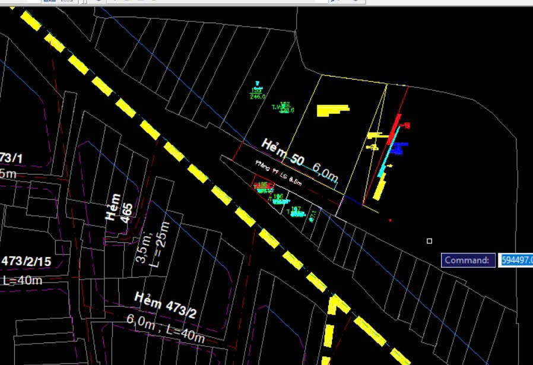Select the Hẻm 473/2 street label
The image size is (533, 365).
(165, 305)
